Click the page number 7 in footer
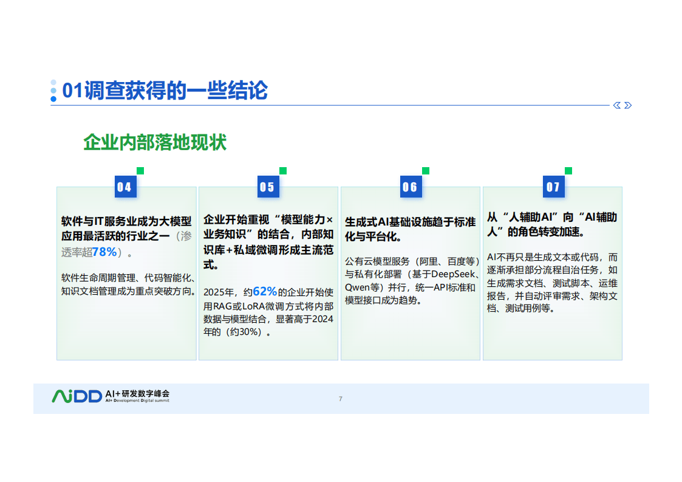Viewport: 682px width, 482px height. [x=341, y=399]
